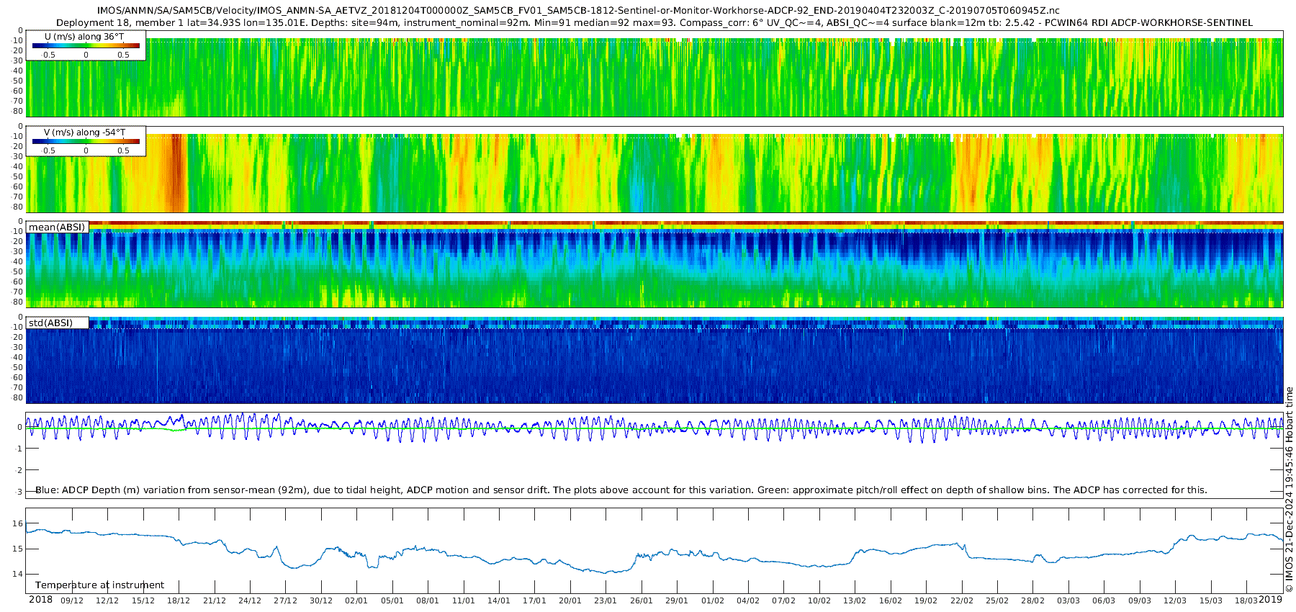This screenshot has width=1296, height=612.
Task: Click the Deployment 18 metadata line
Action: pos(654,22)
